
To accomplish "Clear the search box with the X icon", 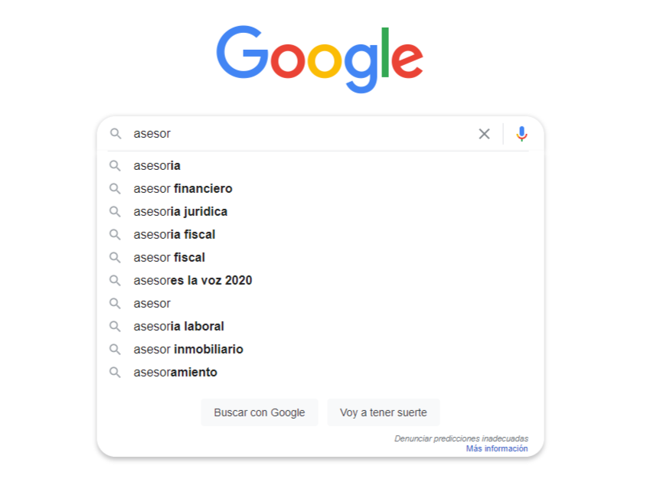I will (x=484, y=134).
